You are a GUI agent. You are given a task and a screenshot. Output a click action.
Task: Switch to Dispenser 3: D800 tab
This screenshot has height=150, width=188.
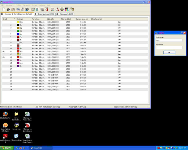click(65, 14)
